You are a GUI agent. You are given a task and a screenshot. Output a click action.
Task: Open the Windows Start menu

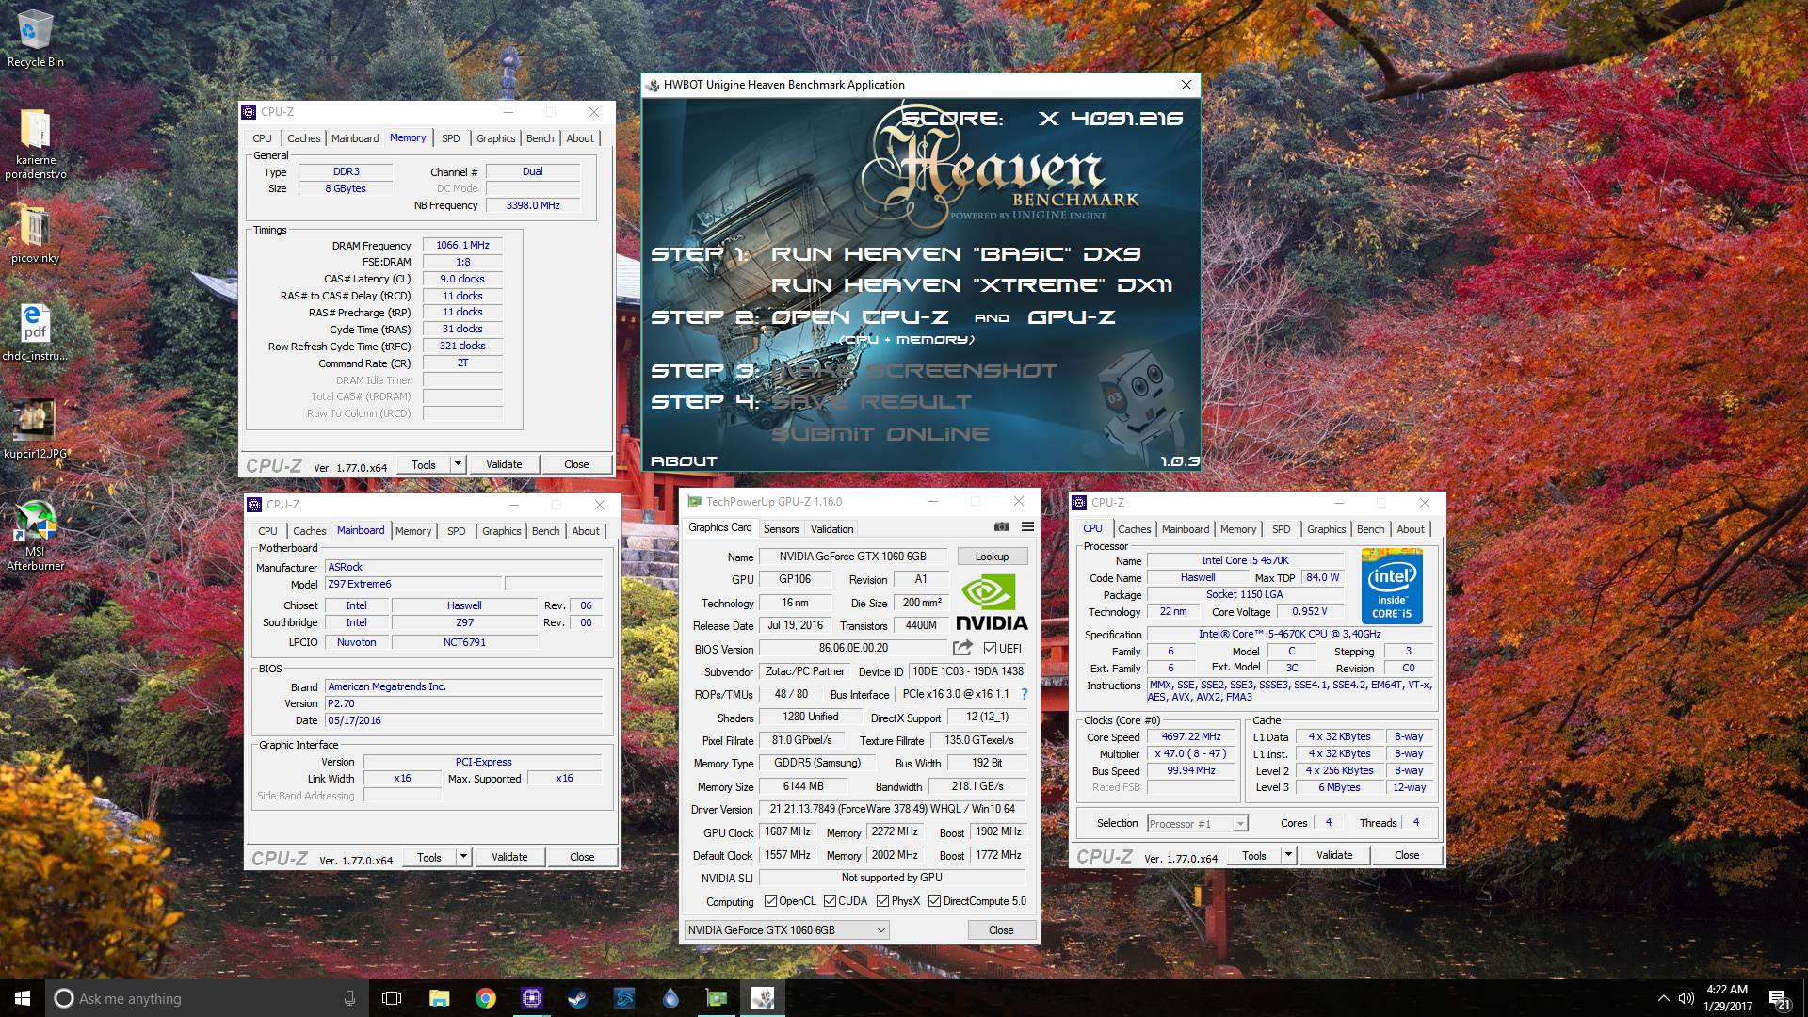pos(23,998)
